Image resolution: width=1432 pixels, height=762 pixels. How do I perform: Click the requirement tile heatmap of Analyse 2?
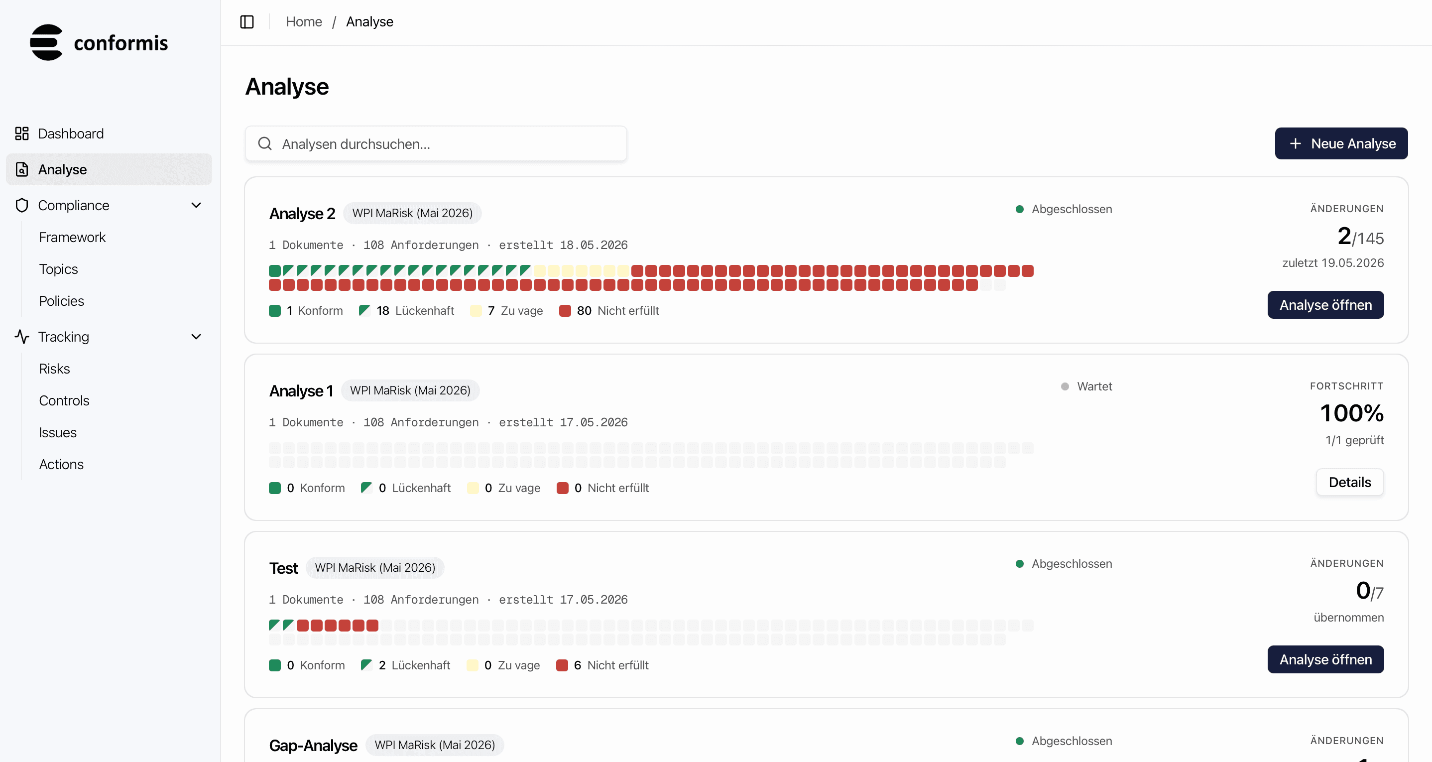651,278
